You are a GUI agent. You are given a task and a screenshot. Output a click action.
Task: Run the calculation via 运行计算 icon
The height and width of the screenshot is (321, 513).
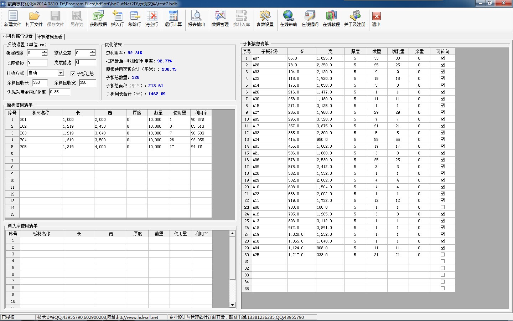(x=173, y=19)
